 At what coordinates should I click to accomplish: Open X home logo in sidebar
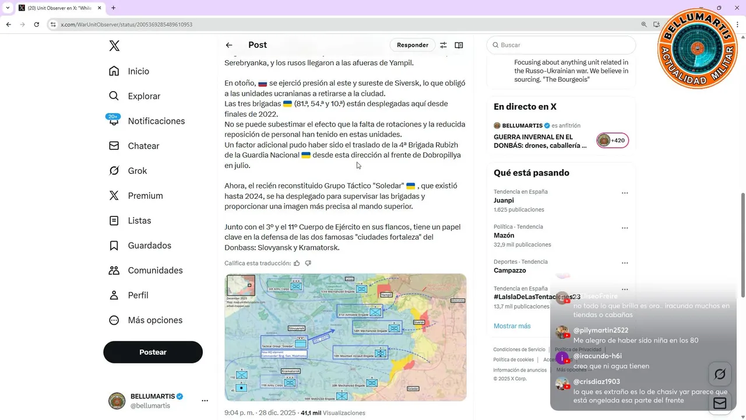tap(114, 46)
